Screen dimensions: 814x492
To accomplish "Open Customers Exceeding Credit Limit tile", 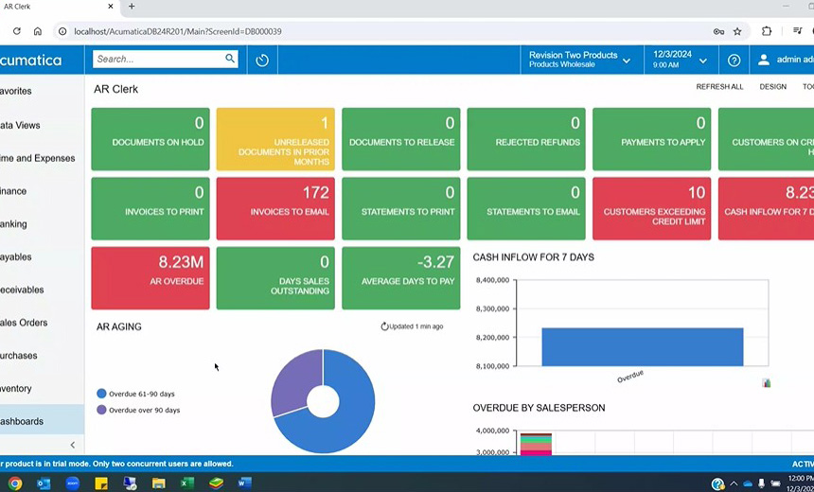I will coord(651,209).
